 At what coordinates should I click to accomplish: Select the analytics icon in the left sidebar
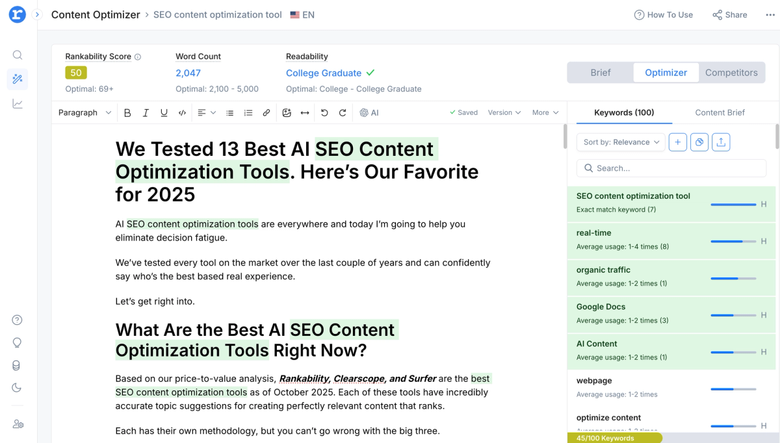pyautogui.click(x=17, y=103)
